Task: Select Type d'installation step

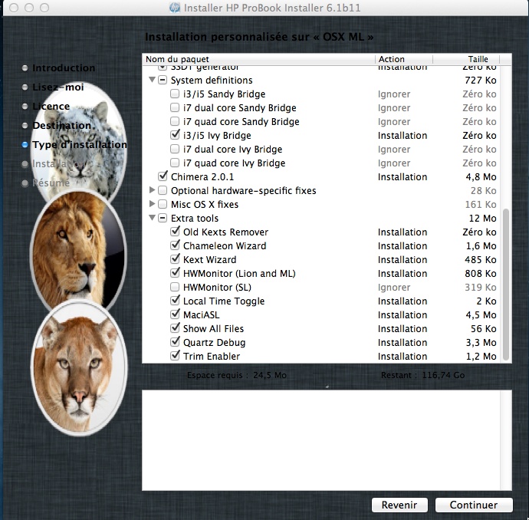Action: 80,145
